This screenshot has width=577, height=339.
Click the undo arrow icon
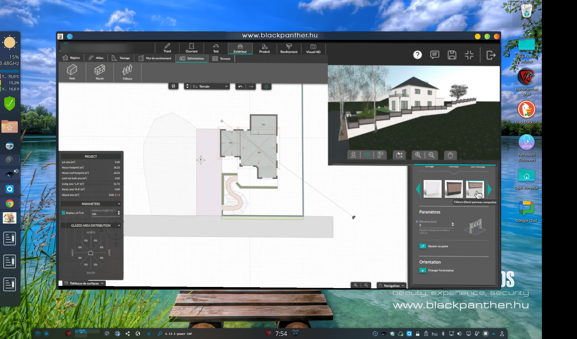(240, 87)
